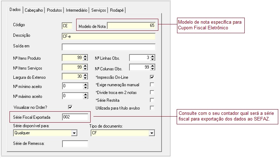The width and height of the screenshot is (280, 159).
Task: Toggle the Visualizar no Order checkbox
Action: coord(70,107)
